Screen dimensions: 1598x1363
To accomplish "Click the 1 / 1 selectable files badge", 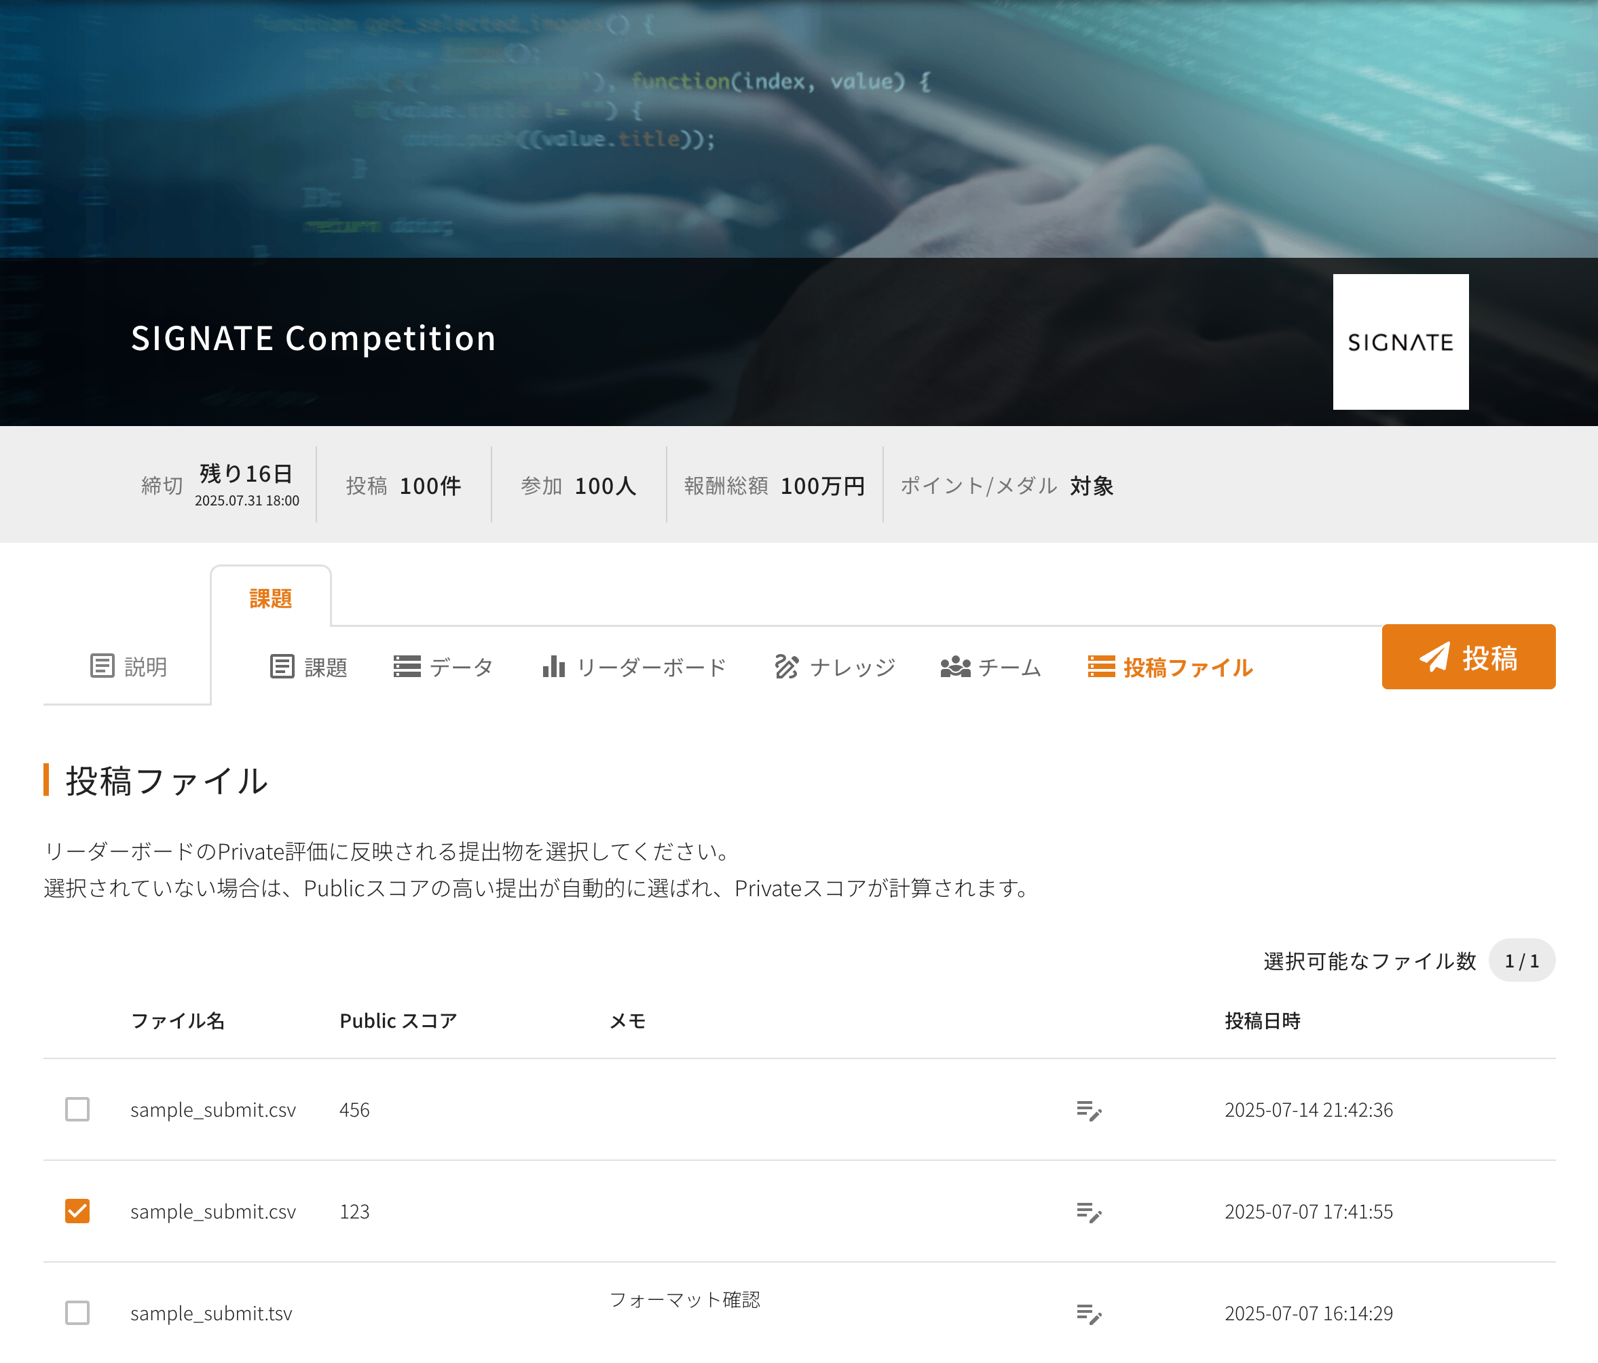I will pos(1521,961).
